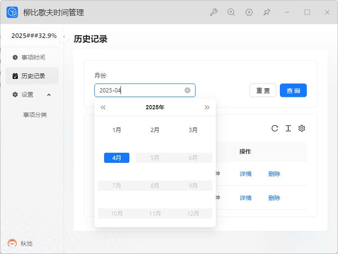Viewport: 338px width, 254px height.
Task: Go to next year in month picker
Action: (x=207, y=107)
